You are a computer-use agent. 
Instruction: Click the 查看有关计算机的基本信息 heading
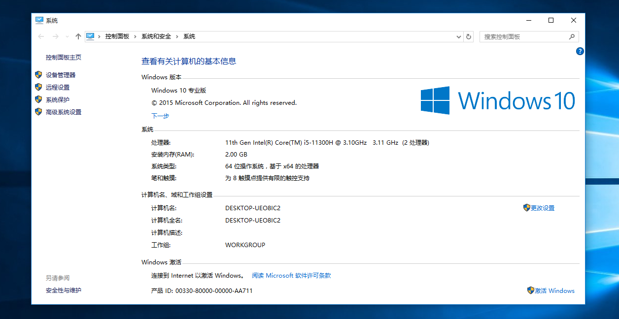(x=189, y=61)
